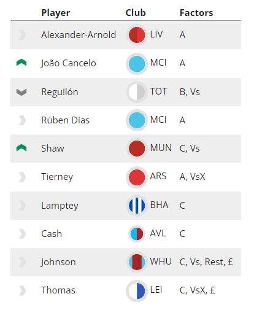This screenshot has width=254, height=310.
Task: Click green up arrow next to Shaw
Action: 21,148
